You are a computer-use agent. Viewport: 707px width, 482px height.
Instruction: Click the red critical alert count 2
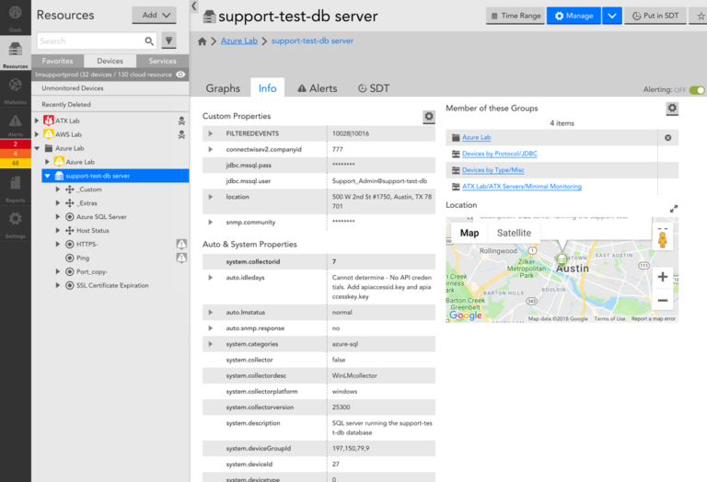[x=16, y=144]
